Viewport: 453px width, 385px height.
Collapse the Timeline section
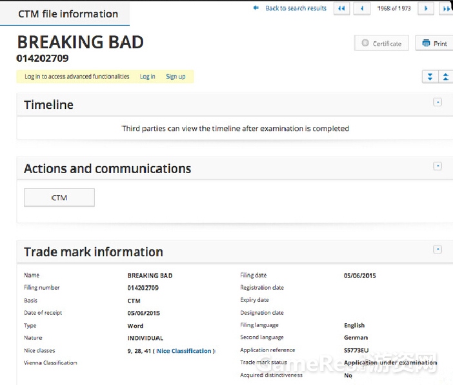click(438, 102)
